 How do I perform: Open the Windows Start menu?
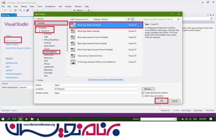coord(3,119)
